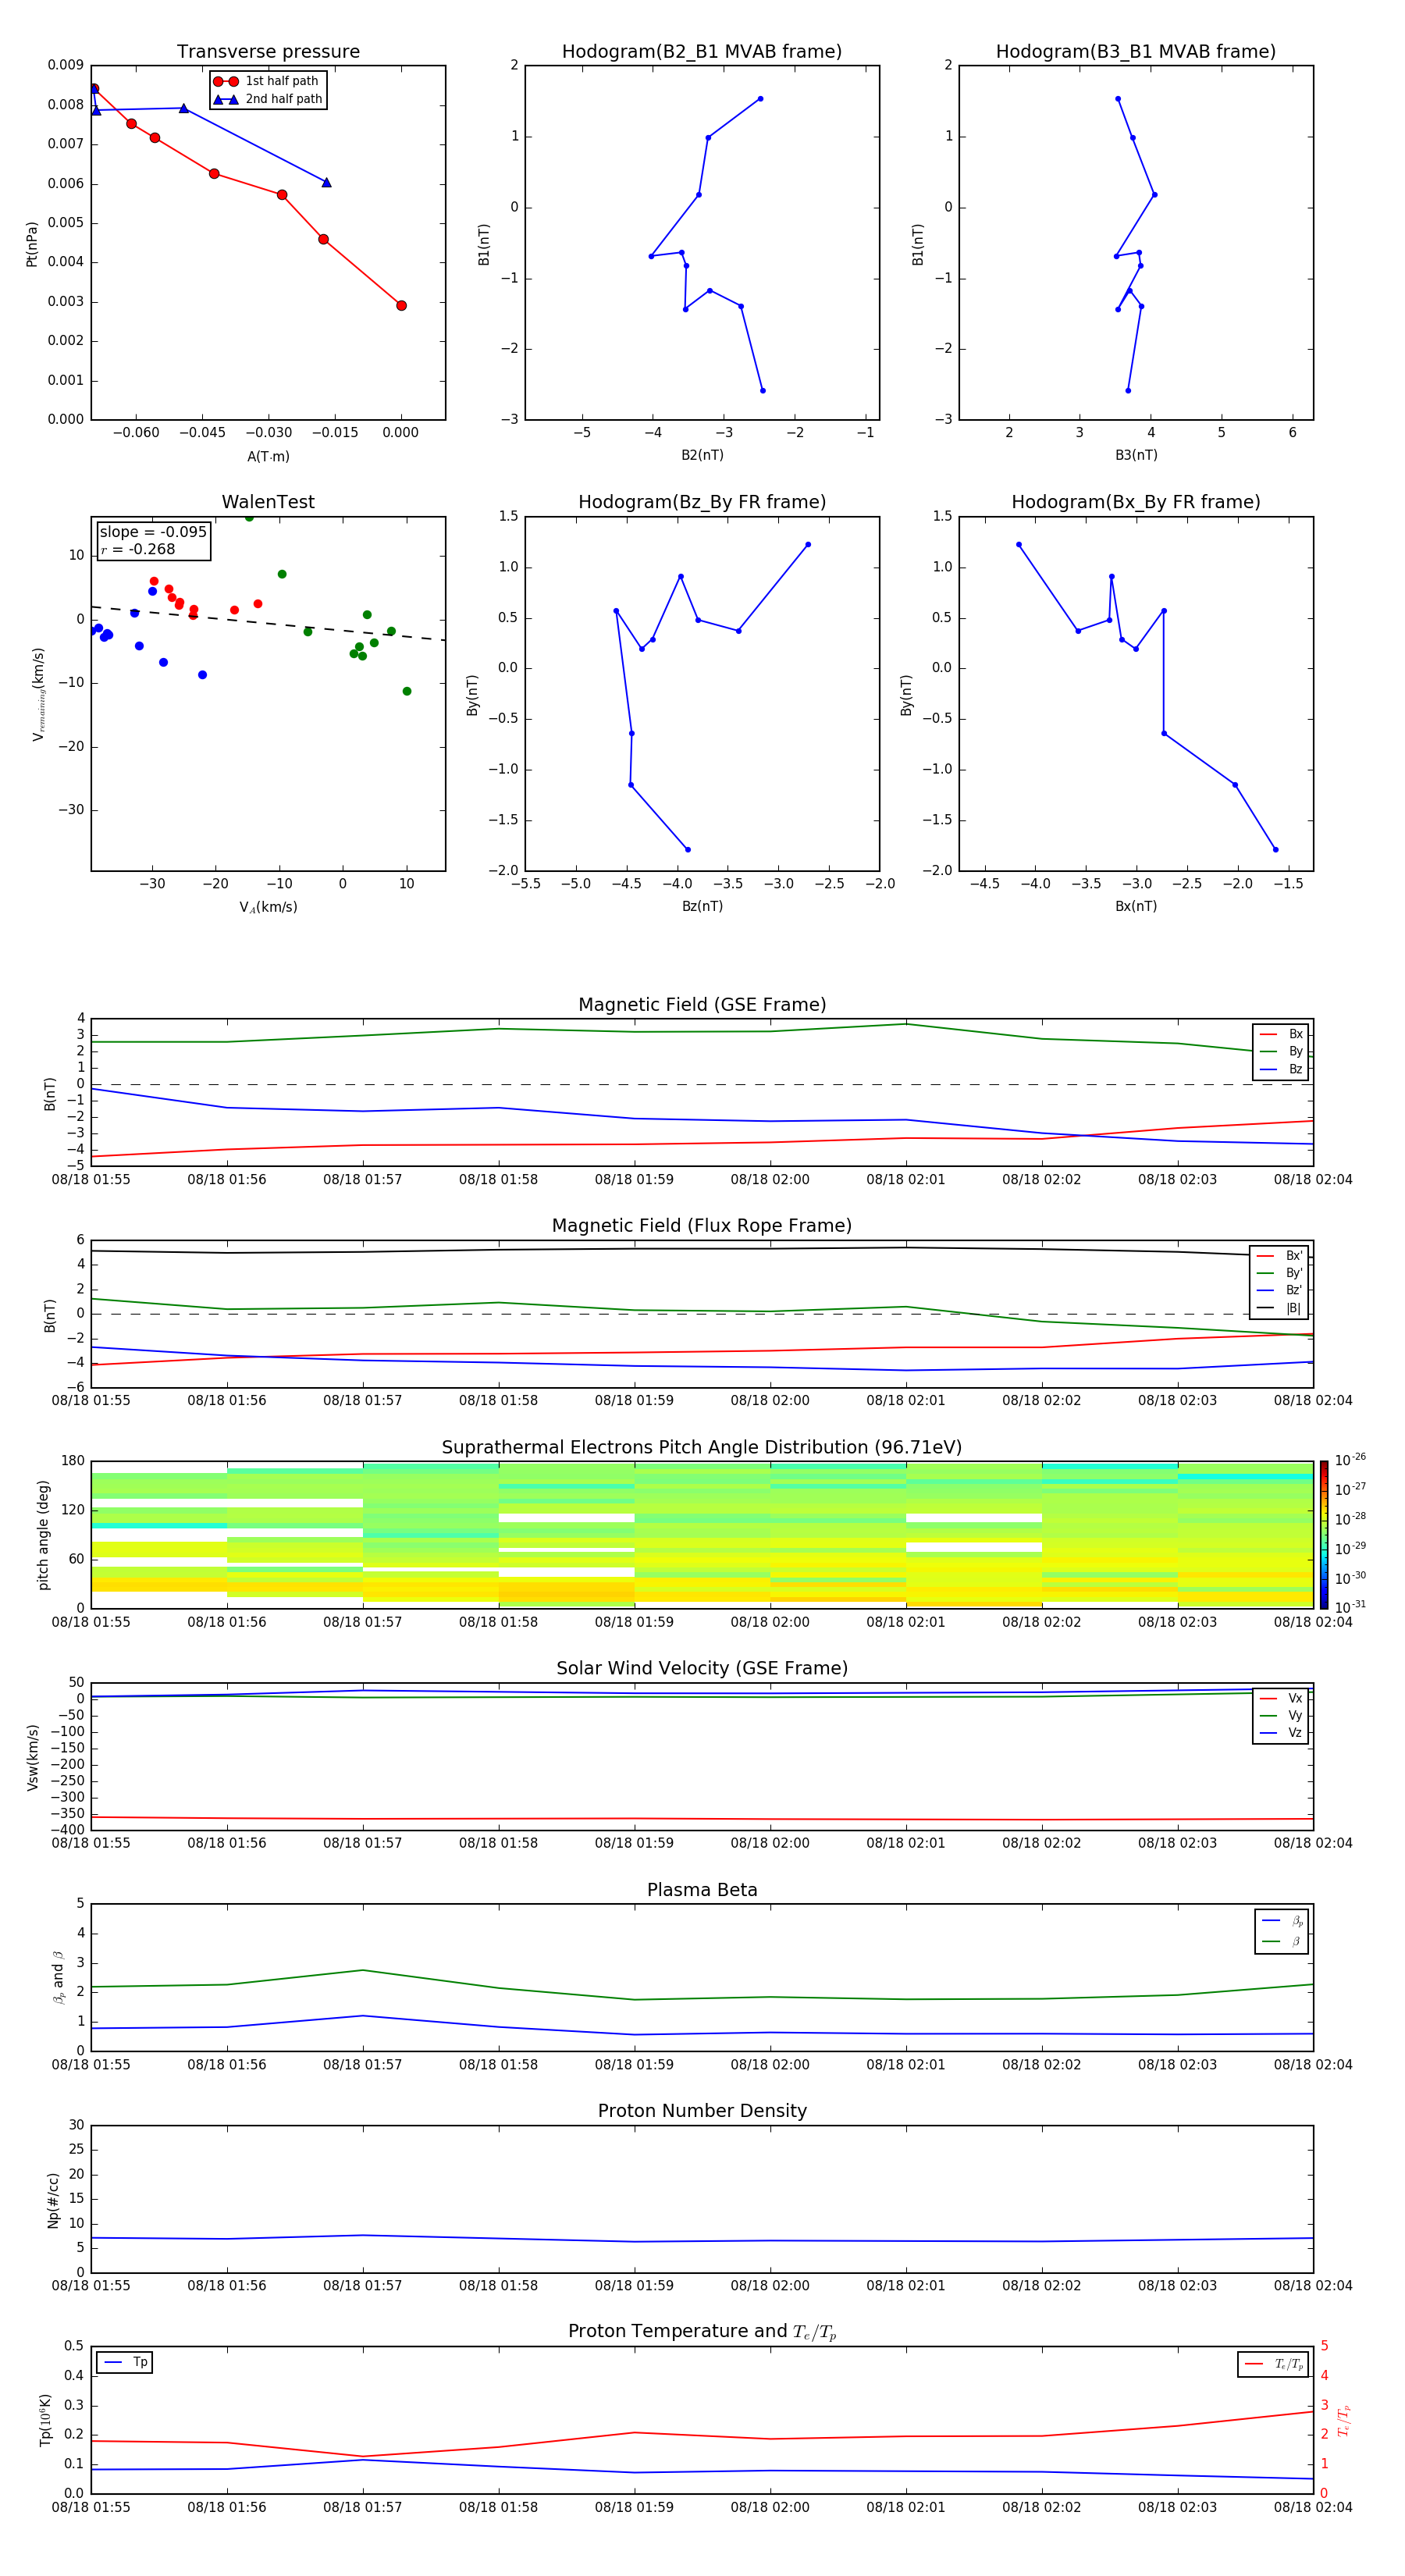Click 'Vx' in the solar wind legend

1281,1698
